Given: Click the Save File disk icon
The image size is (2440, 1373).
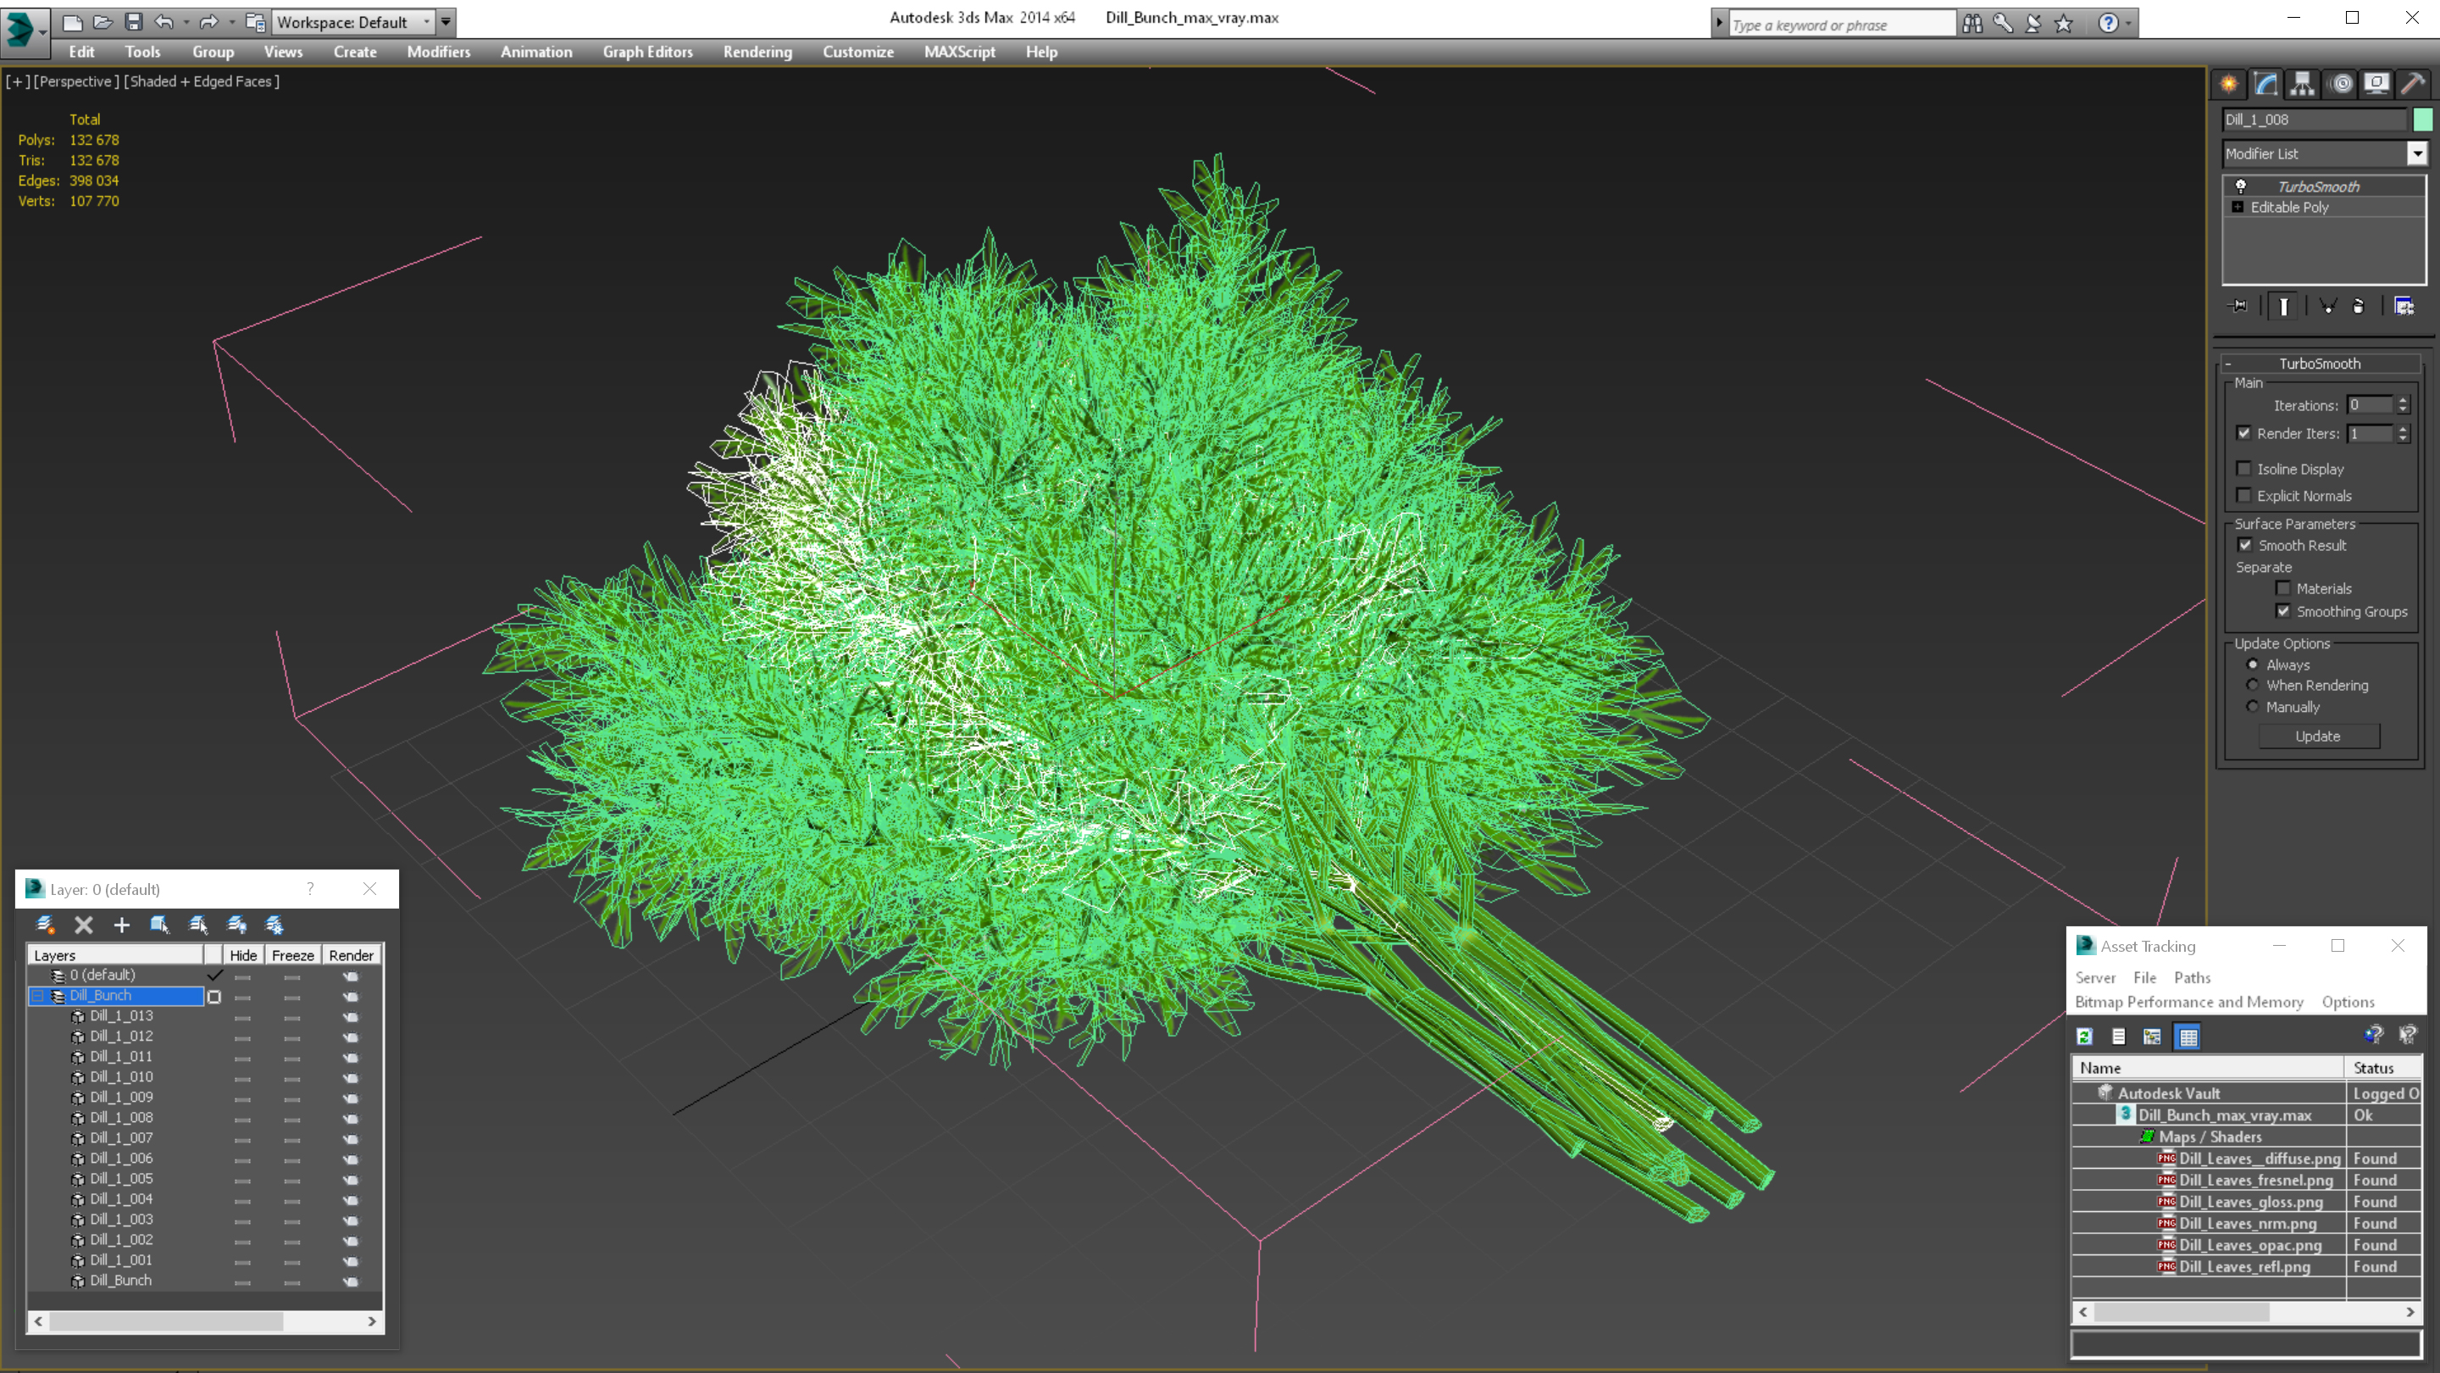Looking at the screenshot, I should [x=134, y=22].
